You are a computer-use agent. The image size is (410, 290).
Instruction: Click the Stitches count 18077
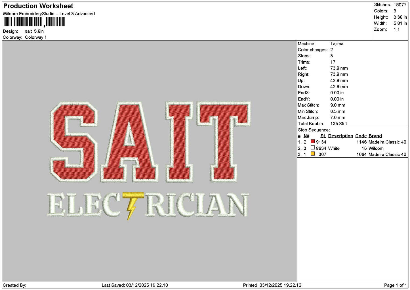tap(400, 5)
